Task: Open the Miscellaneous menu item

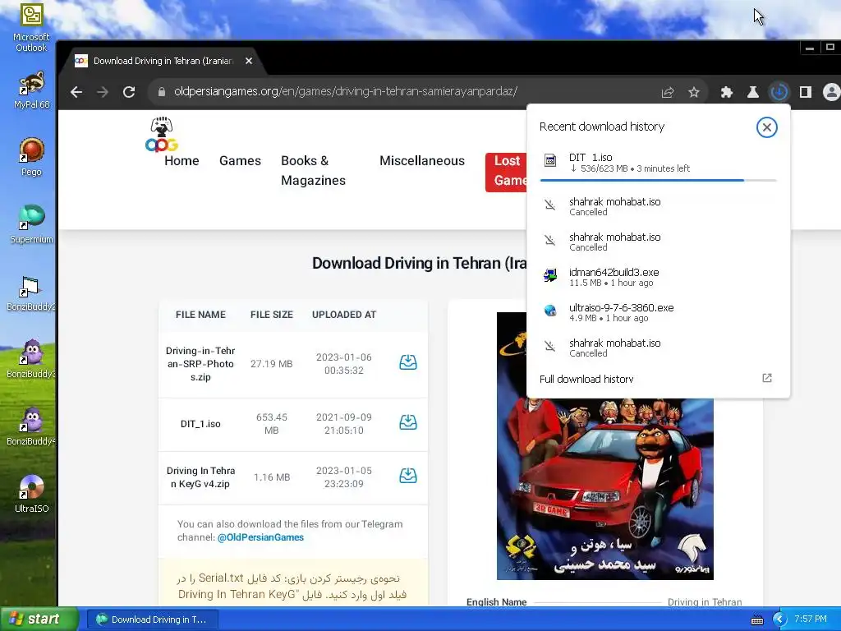Action: (422, 160)
